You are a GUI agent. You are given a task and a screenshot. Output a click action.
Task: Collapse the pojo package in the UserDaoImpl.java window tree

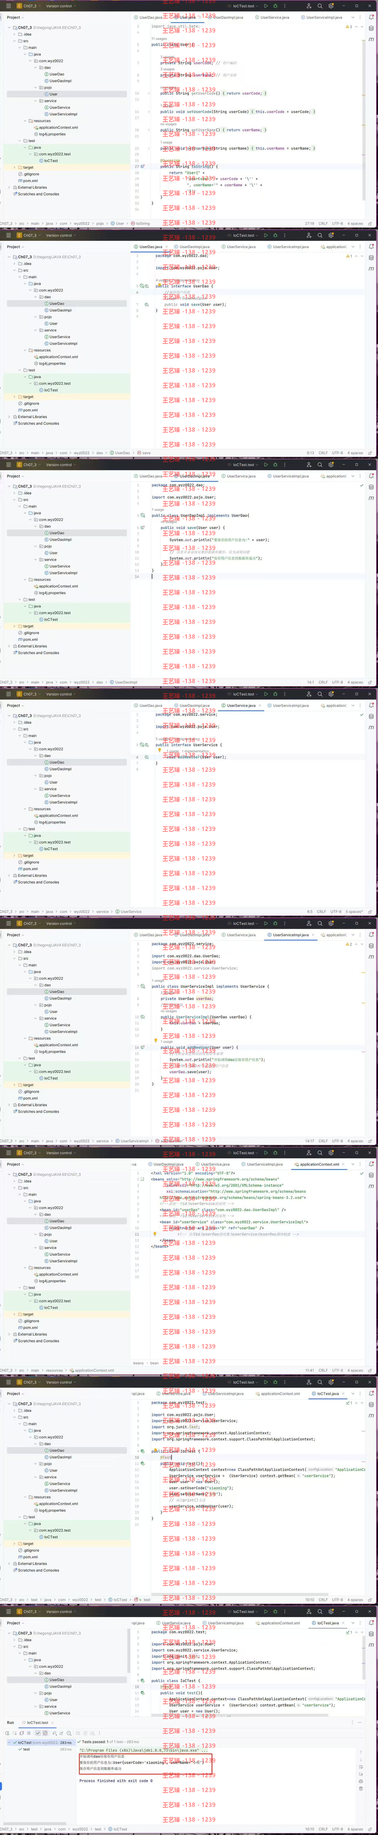[x=36, y=547]
